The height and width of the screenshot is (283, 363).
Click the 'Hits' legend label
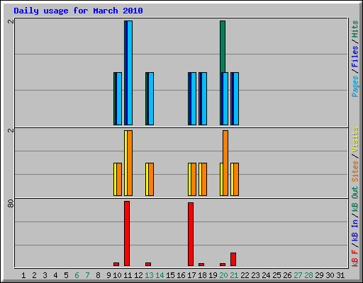tap(355, 29)
